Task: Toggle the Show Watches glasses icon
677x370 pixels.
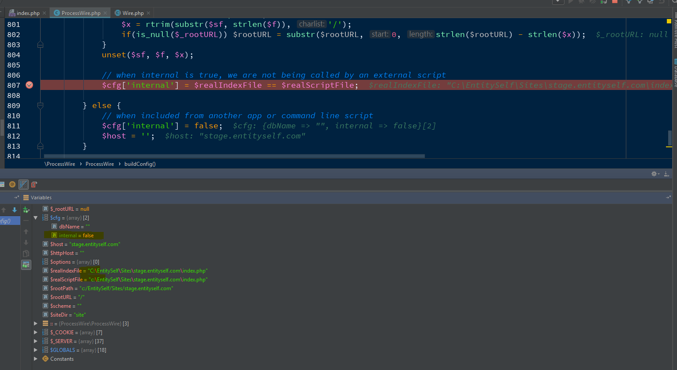Action: click(26, 264)
